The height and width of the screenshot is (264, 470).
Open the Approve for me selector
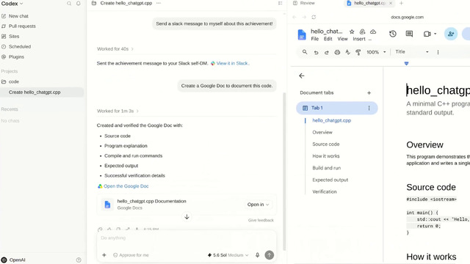[131, 255]
